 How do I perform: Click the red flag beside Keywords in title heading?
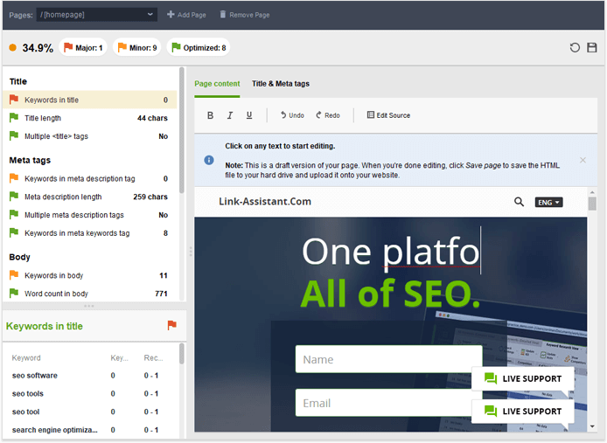(x=172, y=325)
